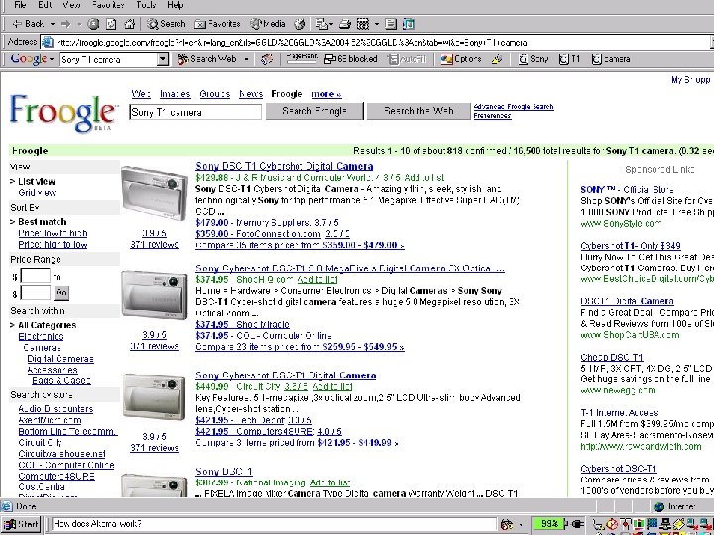Open the View menu

point(71,5)
